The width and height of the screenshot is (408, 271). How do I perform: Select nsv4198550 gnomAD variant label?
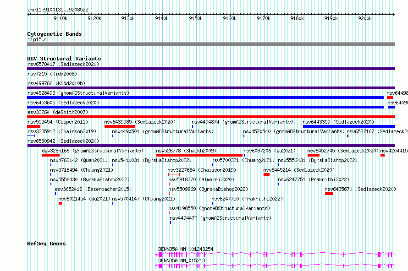tap(219, 208)
